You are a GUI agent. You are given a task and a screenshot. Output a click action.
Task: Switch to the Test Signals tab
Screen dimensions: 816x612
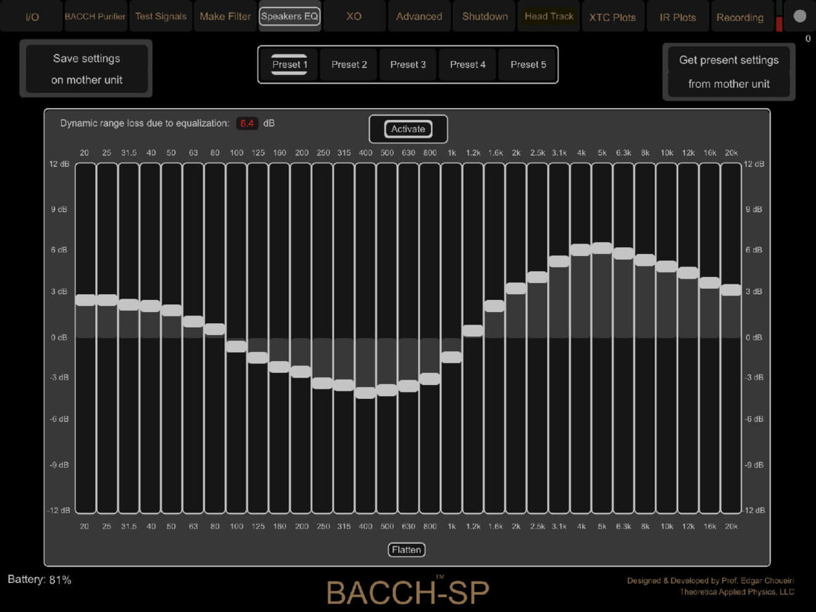(x=161, y=17)
